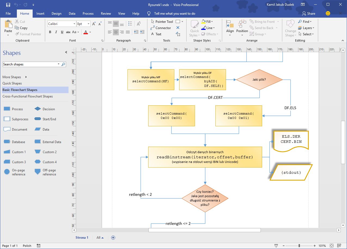Toggle Underline text formatting
Viewport: 347px width, 249px height.
pyautogui.click(x=62, y=32)
